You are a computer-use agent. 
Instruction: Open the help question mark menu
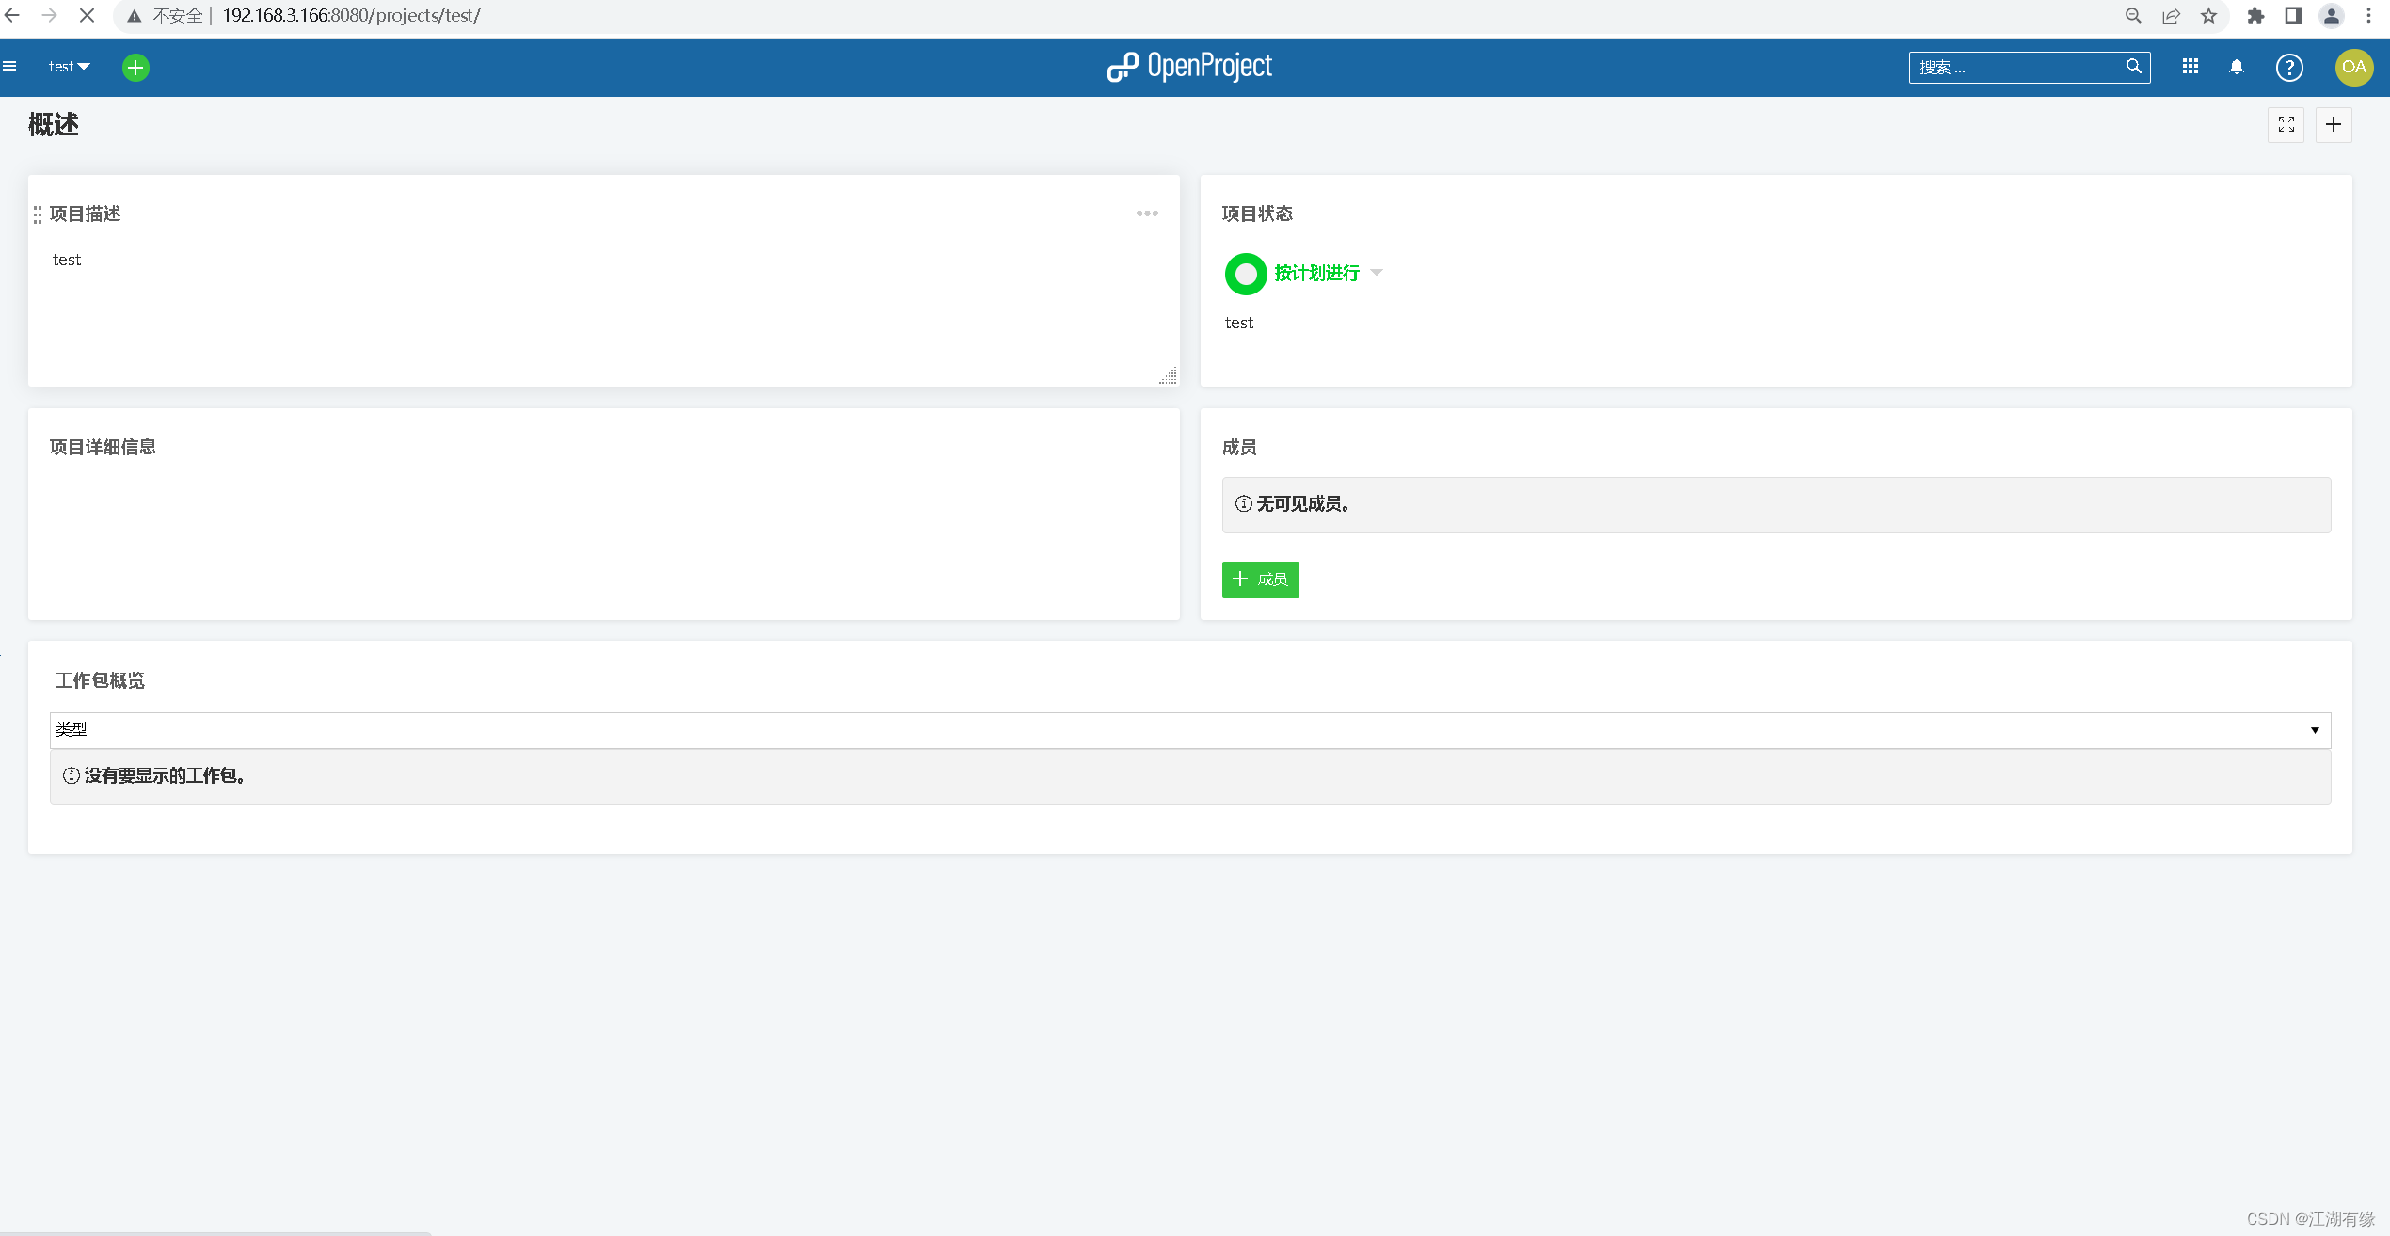coord(2288,67)
